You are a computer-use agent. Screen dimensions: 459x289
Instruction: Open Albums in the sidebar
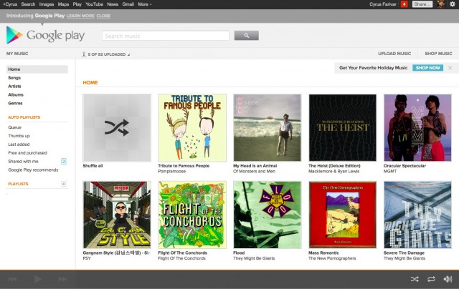tap(15, 94)
